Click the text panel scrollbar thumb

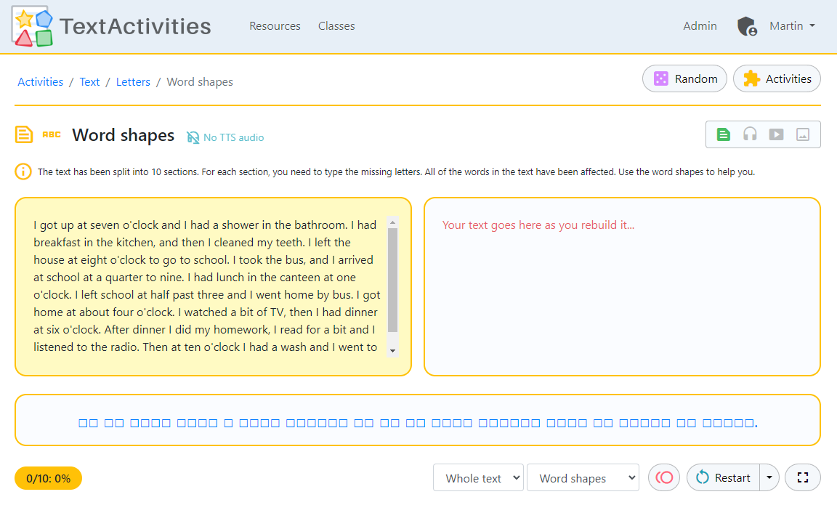393,280
